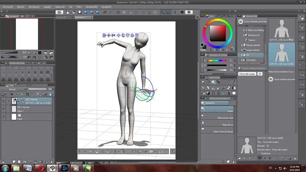Expand the Manga material tree folder
Image resolution: width=306 pixels, height=172 pixels.
[242, 45]
